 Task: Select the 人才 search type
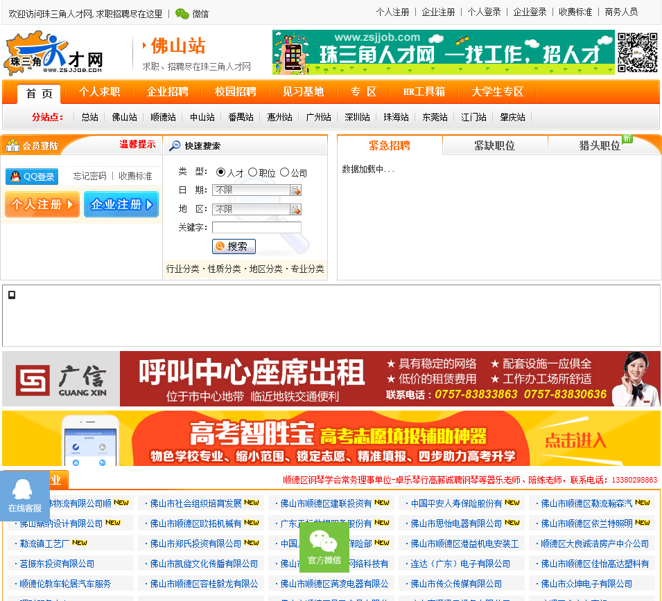[x=220, y=172]
